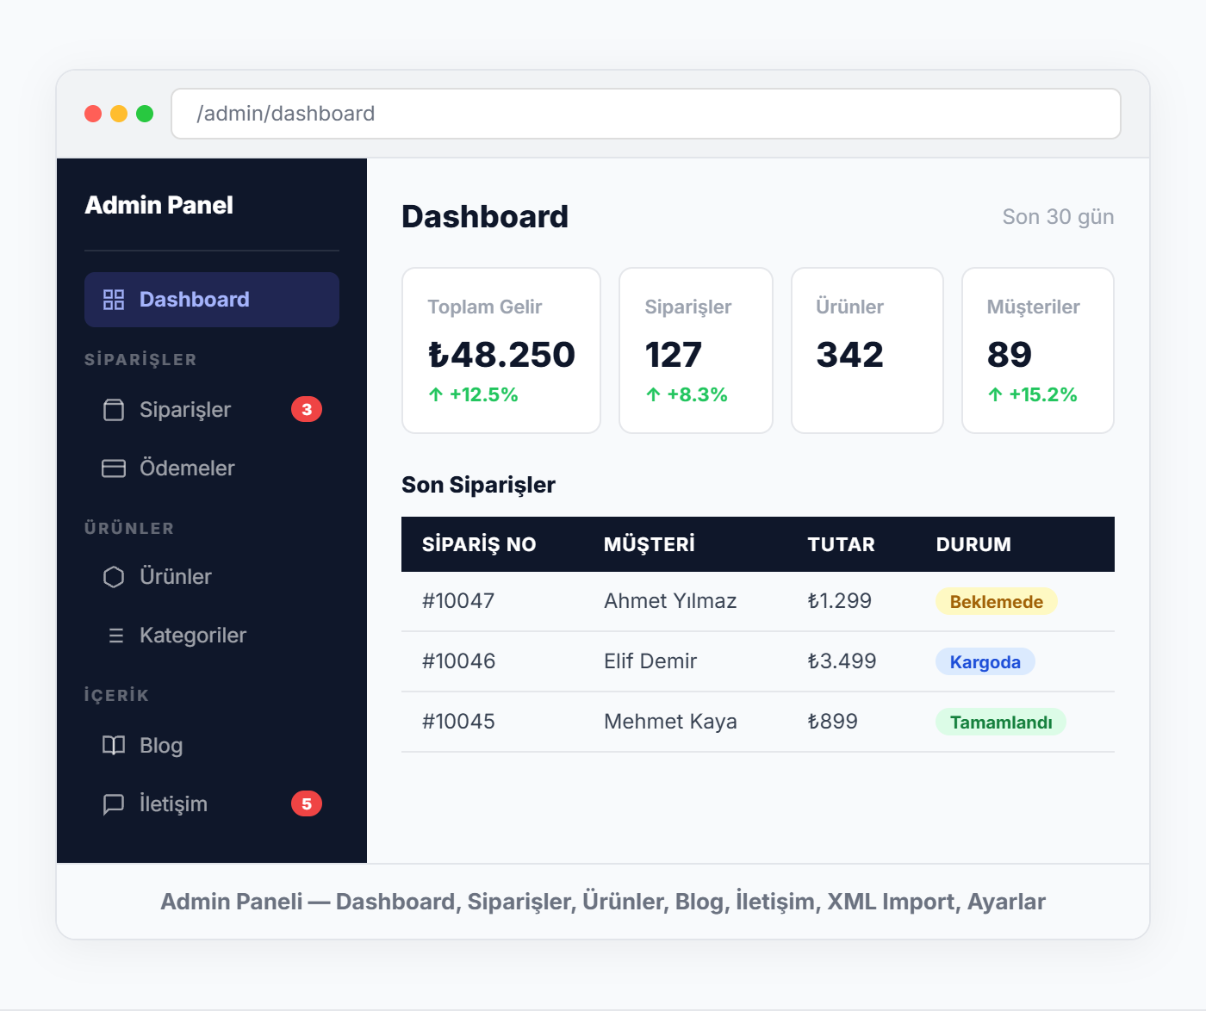Click the Dashboard page heading
Viewport: 1206px width, 1011px height.
pyautogui.click(x=485, y=217)
